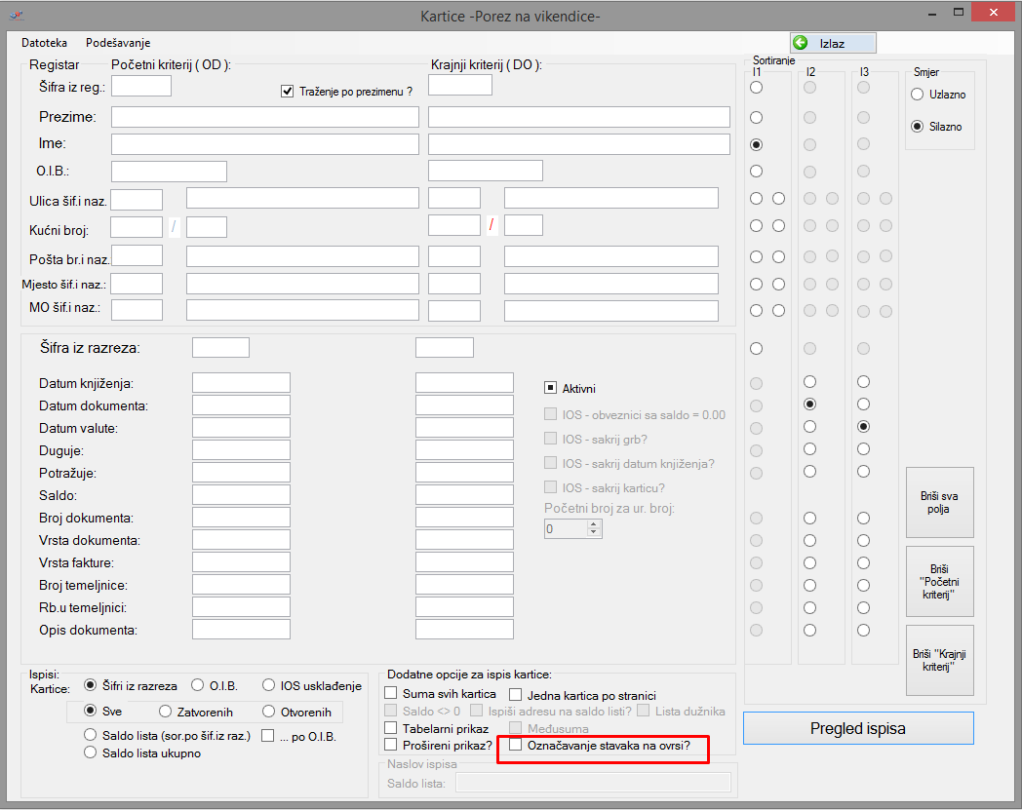Select Saldo lista ukupno option
The width and height of the screenshot is (1022, 810).
coord(92,752)
